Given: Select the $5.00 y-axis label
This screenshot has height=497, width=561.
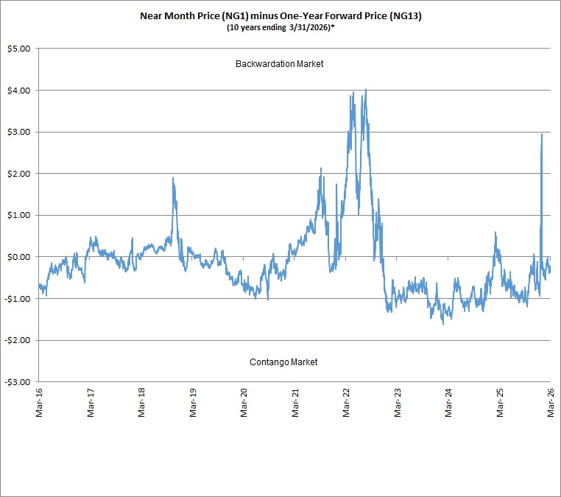Looking at the screenshot, I should 19,49.
